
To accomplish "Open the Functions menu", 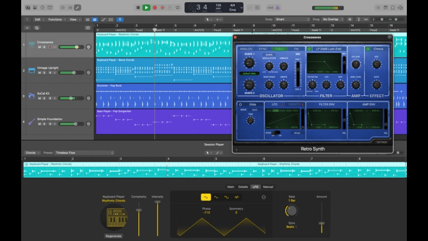I will point(57,19).
